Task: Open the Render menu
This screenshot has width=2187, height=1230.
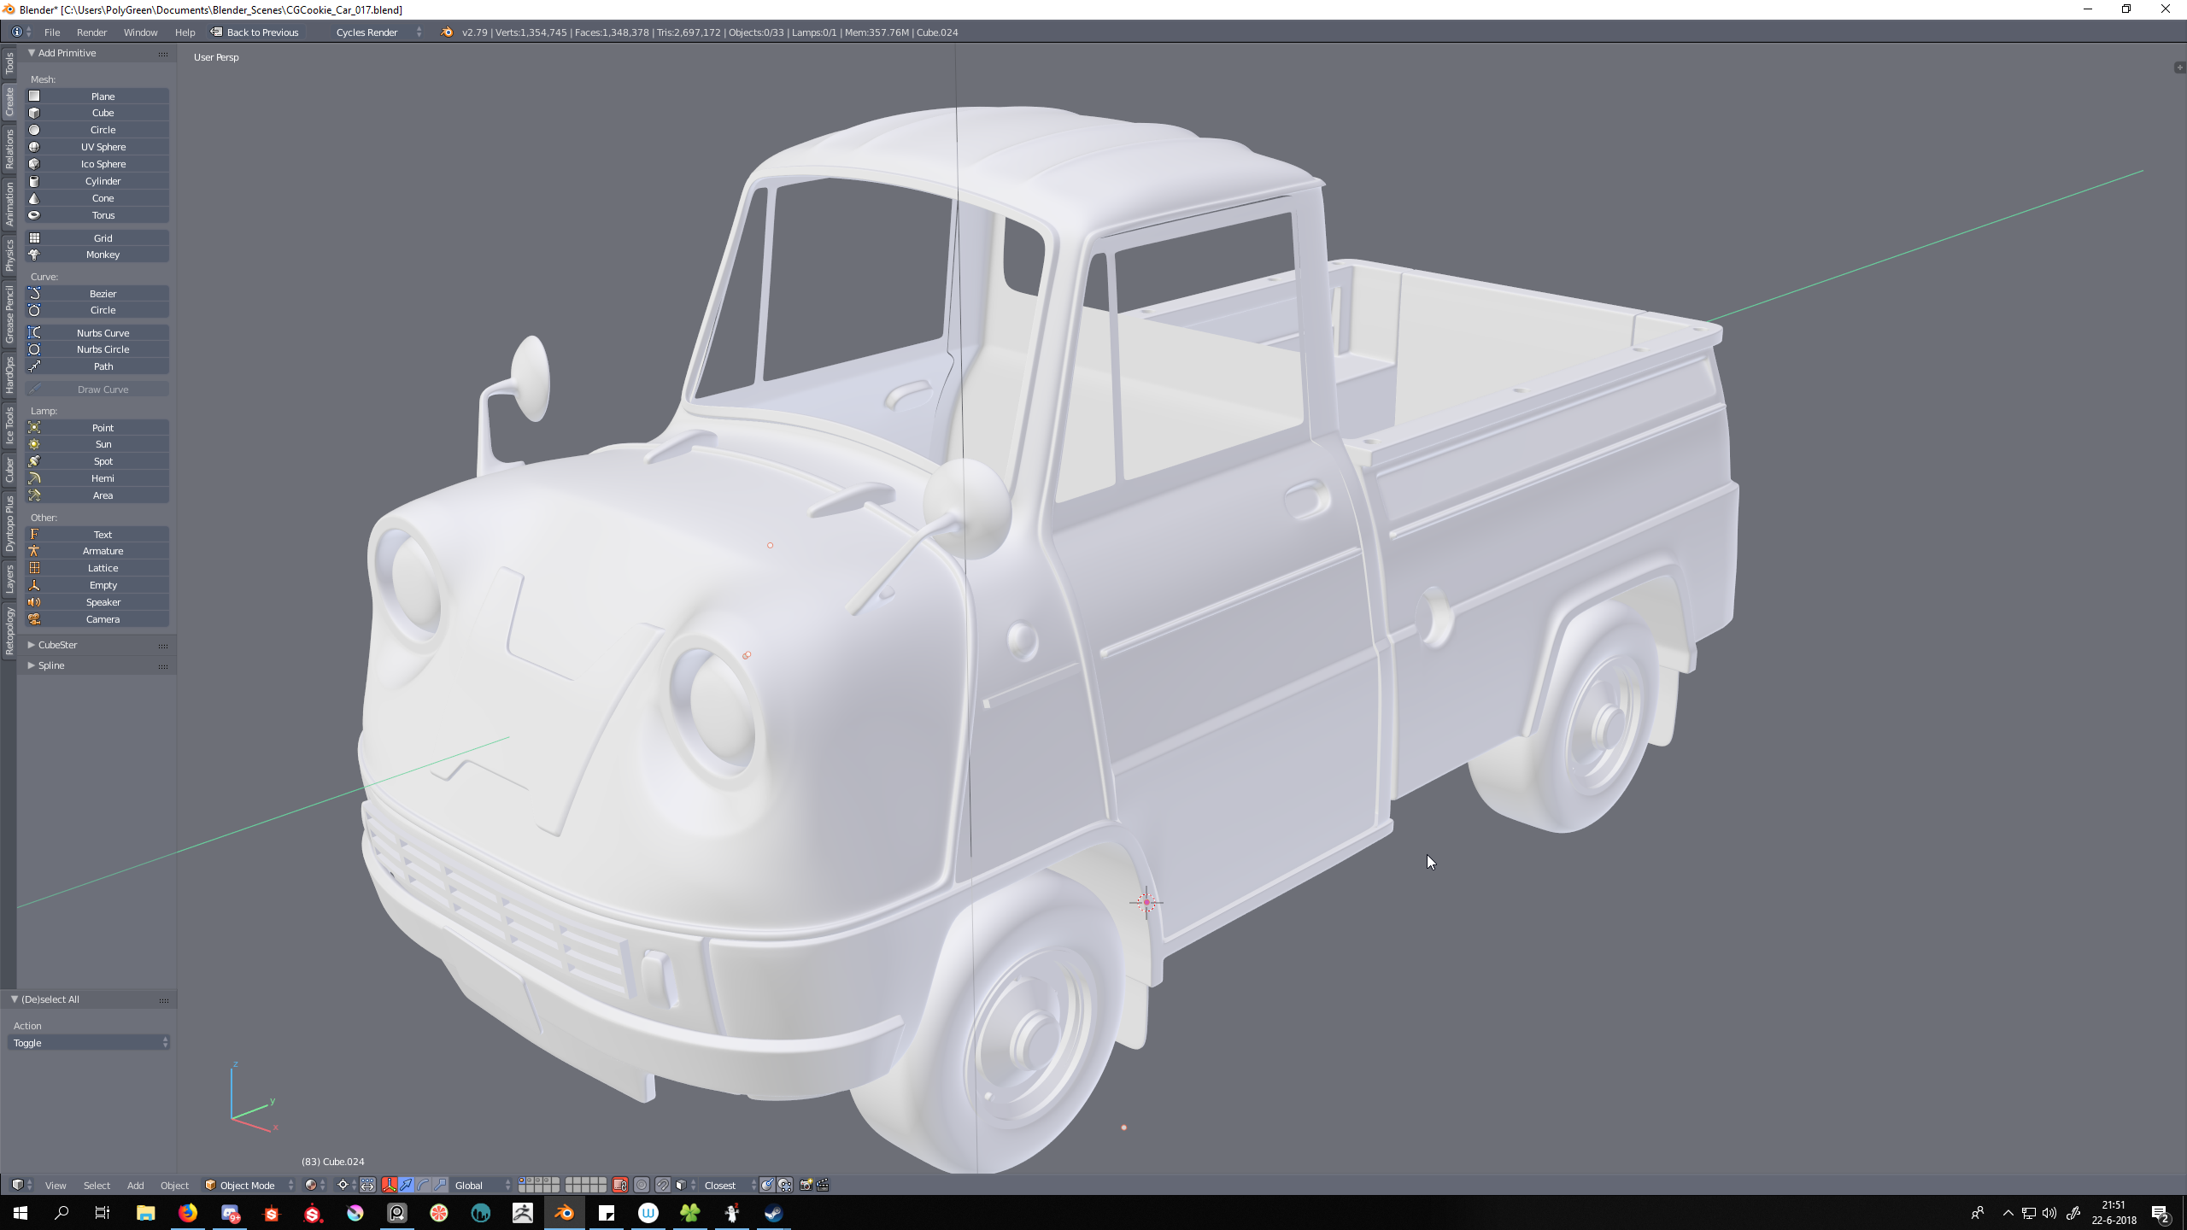Action: (x=91, y=32)
